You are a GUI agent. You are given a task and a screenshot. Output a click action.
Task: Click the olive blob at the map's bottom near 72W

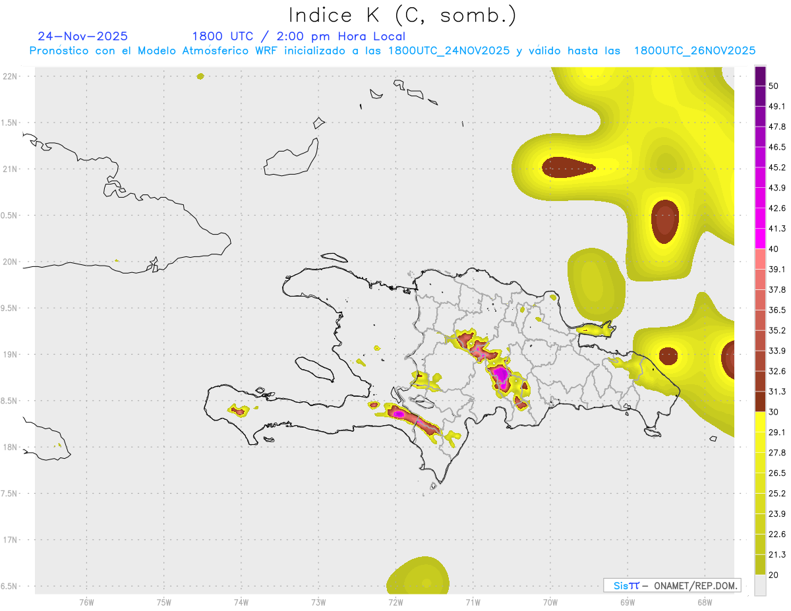[418, 575]
